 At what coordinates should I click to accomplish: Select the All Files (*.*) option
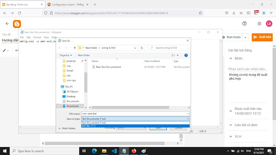(135, 126)
